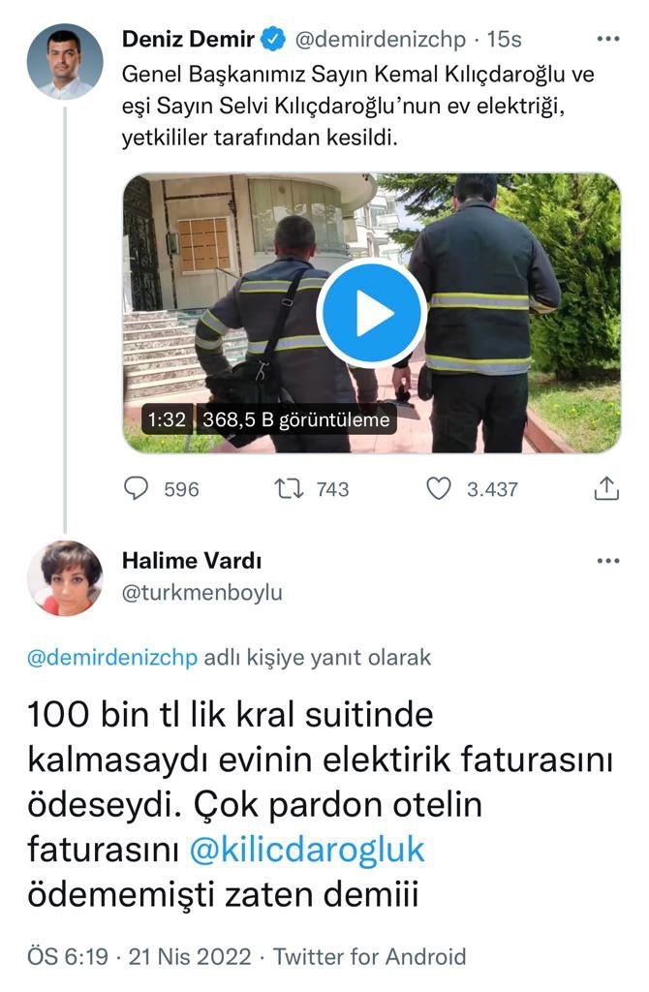This screenshot has height=992, width=649.
Task: Open Halime Vardı's profile picture
Action: pyautogui.click(x=65, y=578)
